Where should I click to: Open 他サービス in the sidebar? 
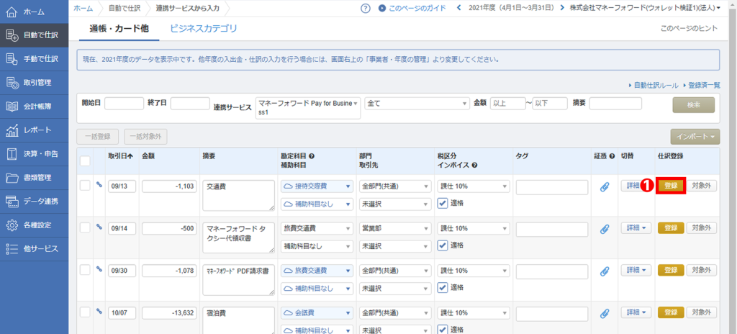[35, 249]
